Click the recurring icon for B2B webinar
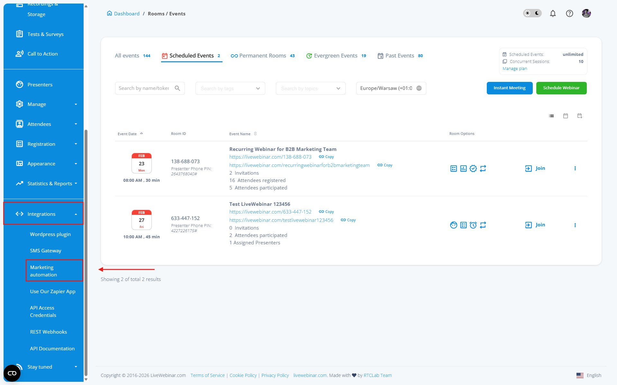 pos(483,169)
